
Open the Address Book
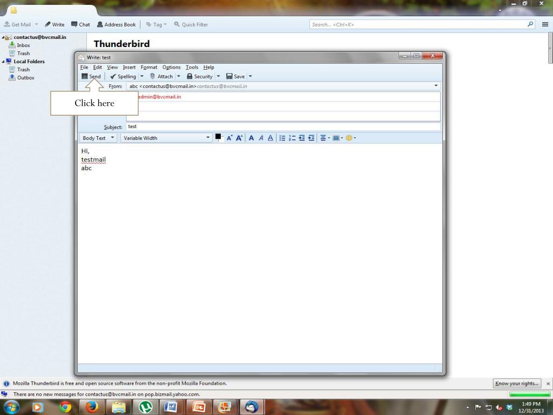pos(117,24)
